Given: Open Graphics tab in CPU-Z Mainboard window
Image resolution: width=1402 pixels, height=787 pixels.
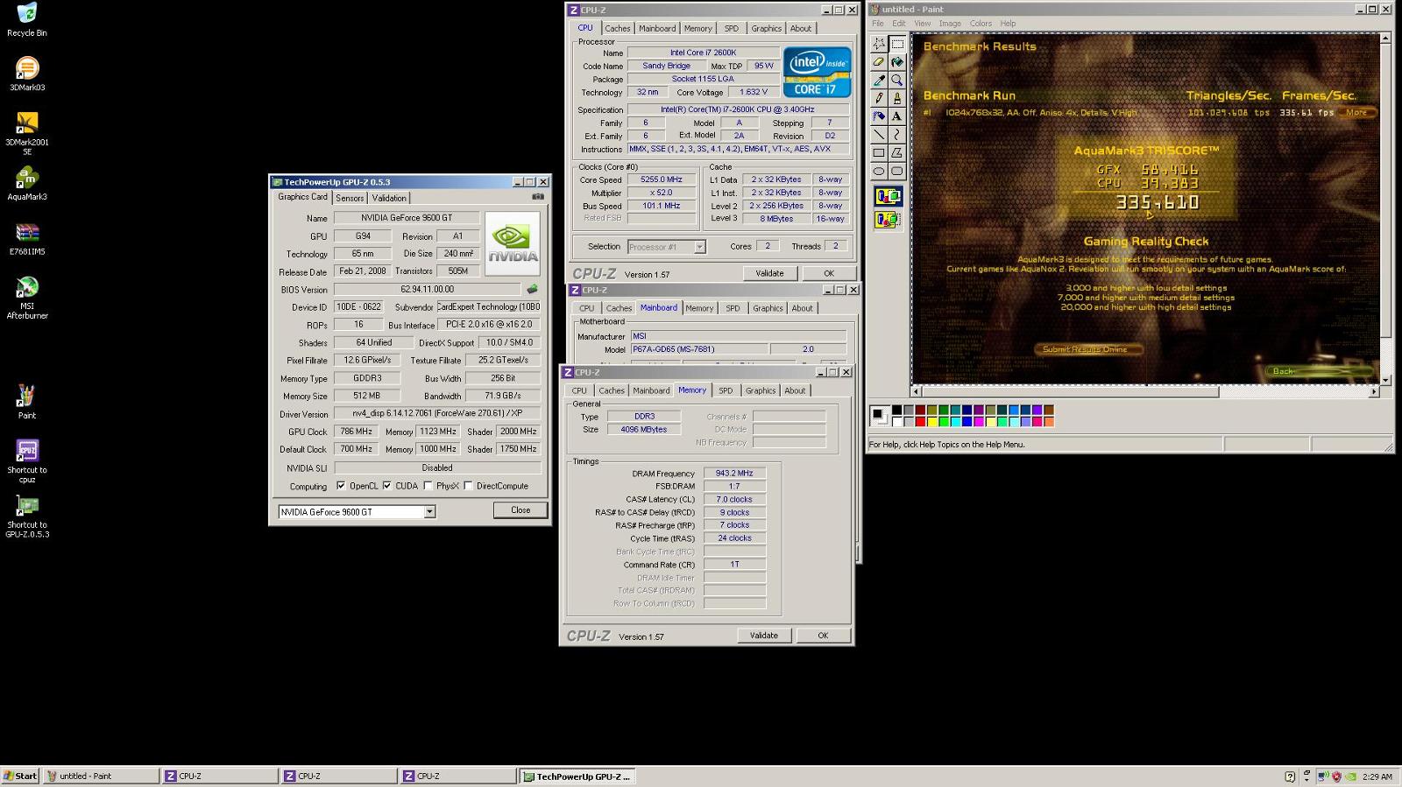Looking at the screenshot, I should coord(768,308).
